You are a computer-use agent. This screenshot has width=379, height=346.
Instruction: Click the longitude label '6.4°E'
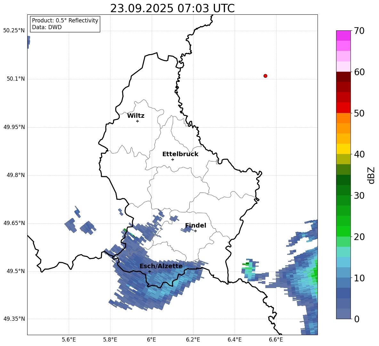pos(234,340)
